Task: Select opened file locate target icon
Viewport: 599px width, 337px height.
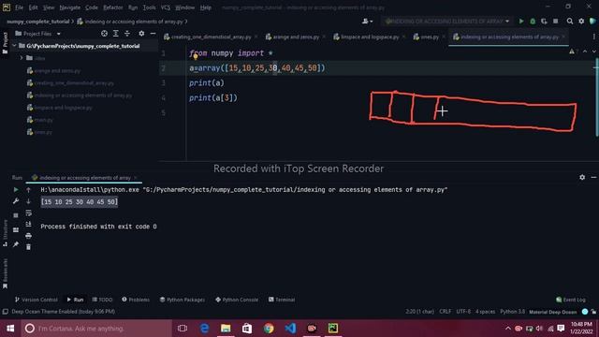Action: [x=104, y=34]
